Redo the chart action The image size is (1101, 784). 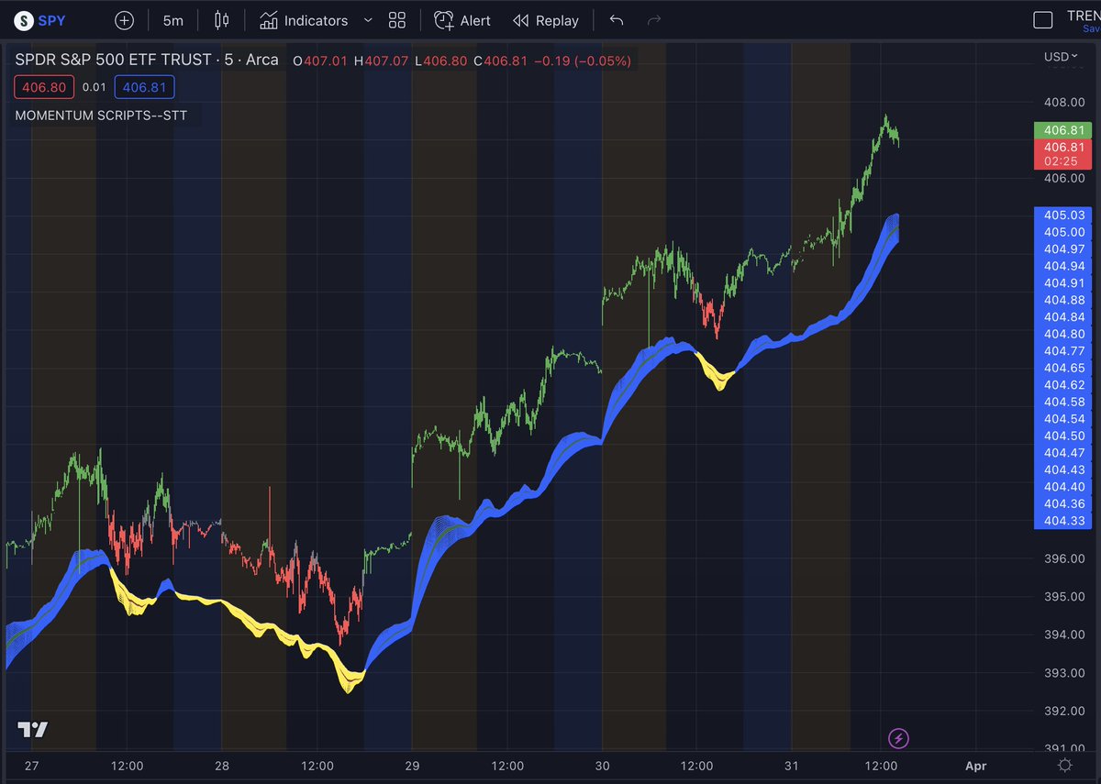654,20
